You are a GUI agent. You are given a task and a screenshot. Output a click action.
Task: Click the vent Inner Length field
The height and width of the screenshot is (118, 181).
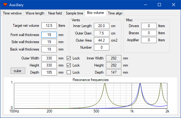click(x=102, y=26)
